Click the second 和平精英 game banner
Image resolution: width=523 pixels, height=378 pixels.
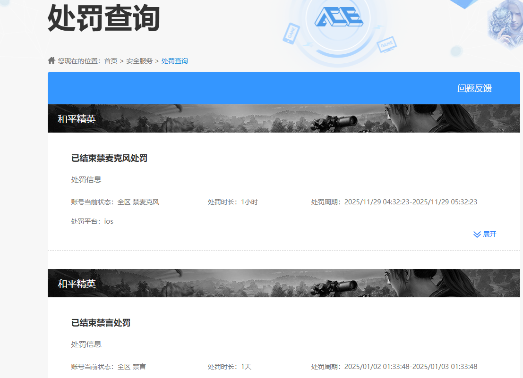pyautogui.click(x=284, y=283)
